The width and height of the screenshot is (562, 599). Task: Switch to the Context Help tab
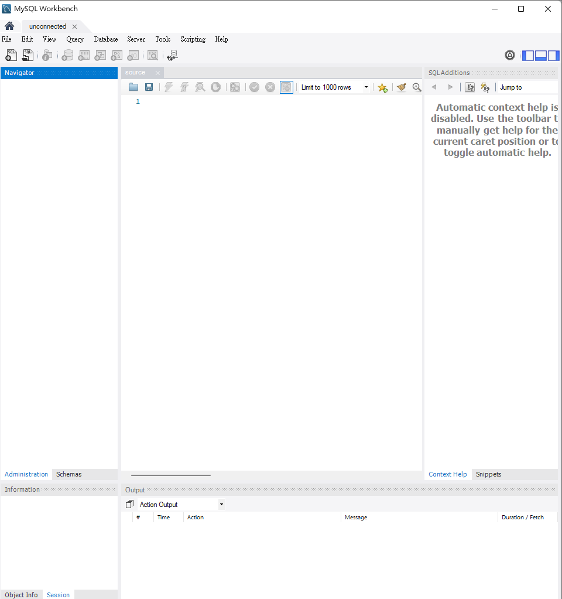[x=447, y=474]
